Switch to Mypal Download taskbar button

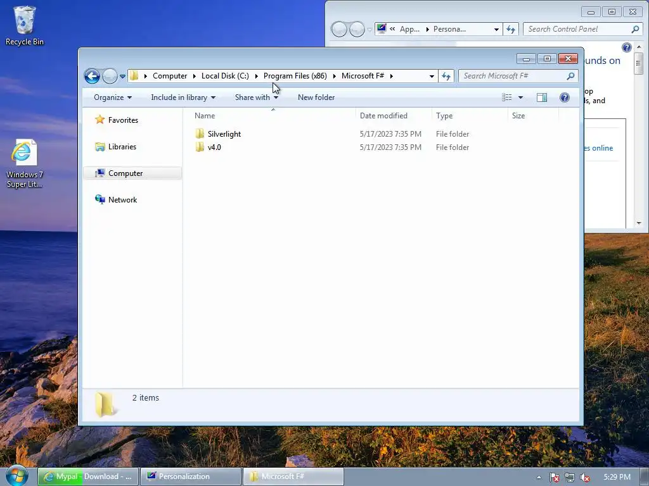click(88, 477)
